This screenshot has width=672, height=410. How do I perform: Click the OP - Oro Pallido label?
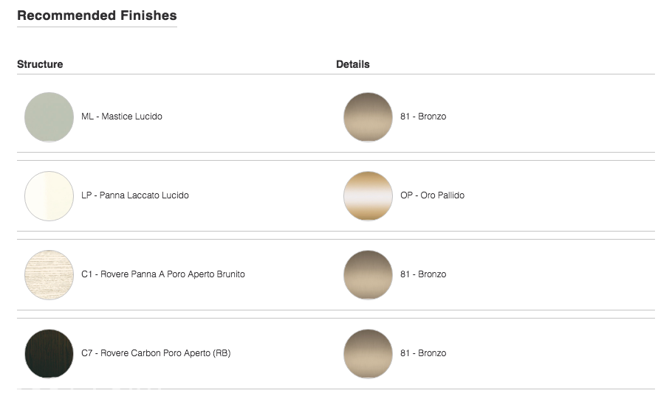point(433,195)
